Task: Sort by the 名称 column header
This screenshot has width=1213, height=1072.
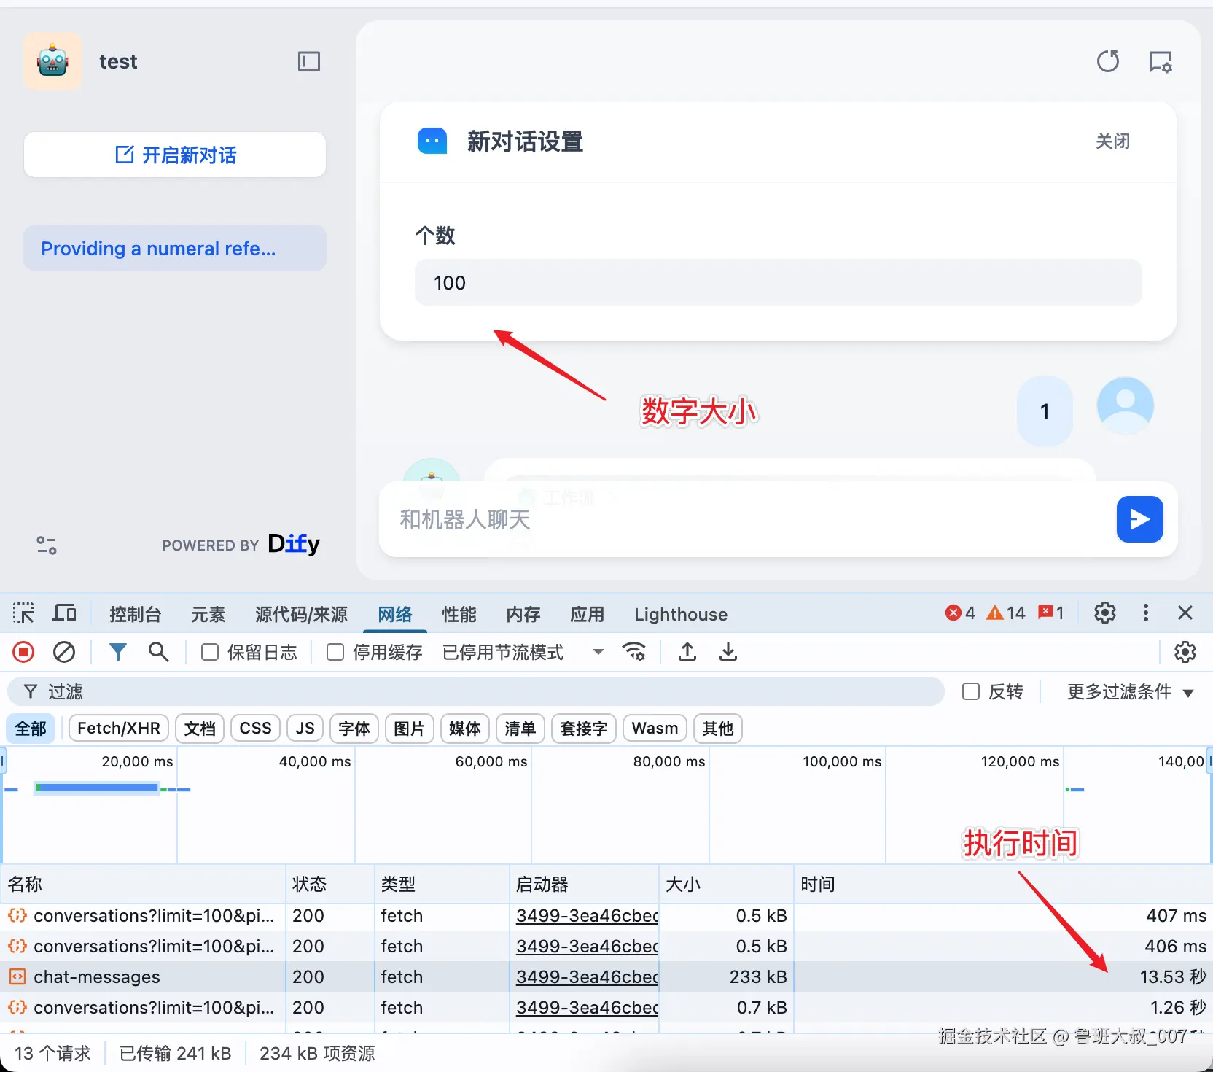Action: [x=143, y=884]
